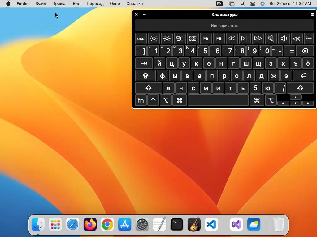Open the Вид menu

(x=77, y=4)
